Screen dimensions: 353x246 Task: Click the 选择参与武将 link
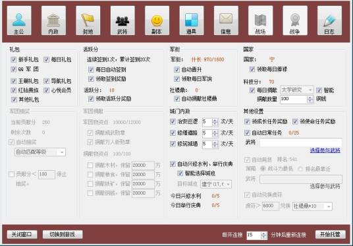[325, 150]
